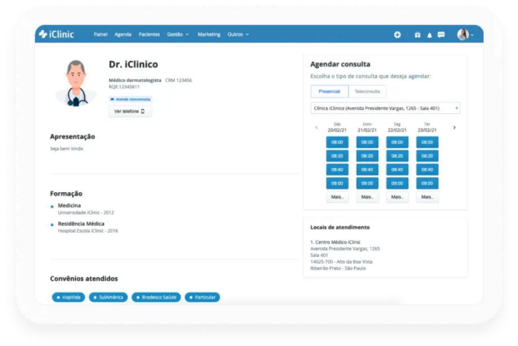
Task: Open the Agenda menu item
Action: [x=123, y=34]
